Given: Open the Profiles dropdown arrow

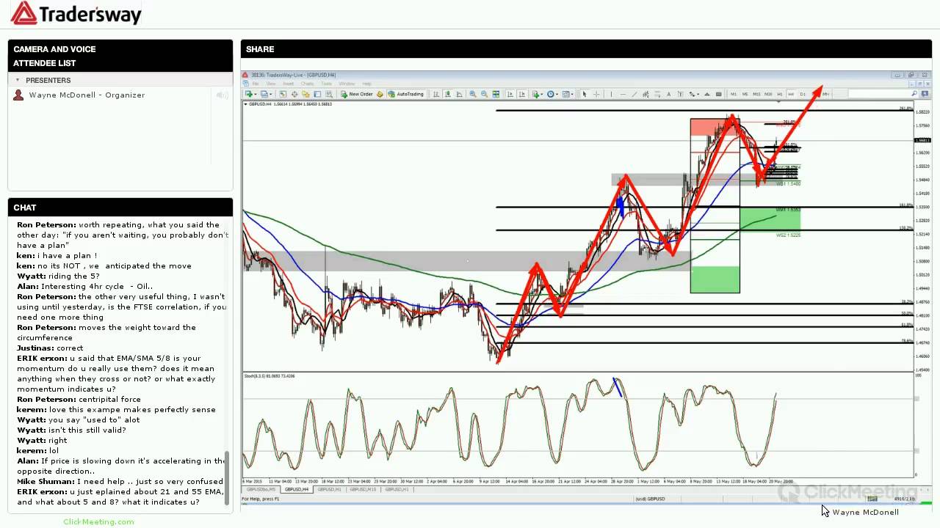Looking at the screenshot, I should (x=270, y=94).
